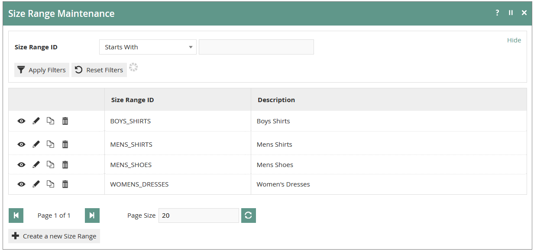Screen dimensions: 534x251
Task: Click the pencil icon for WOMENS_DRESSES
Action: click(x=36, y=184)
